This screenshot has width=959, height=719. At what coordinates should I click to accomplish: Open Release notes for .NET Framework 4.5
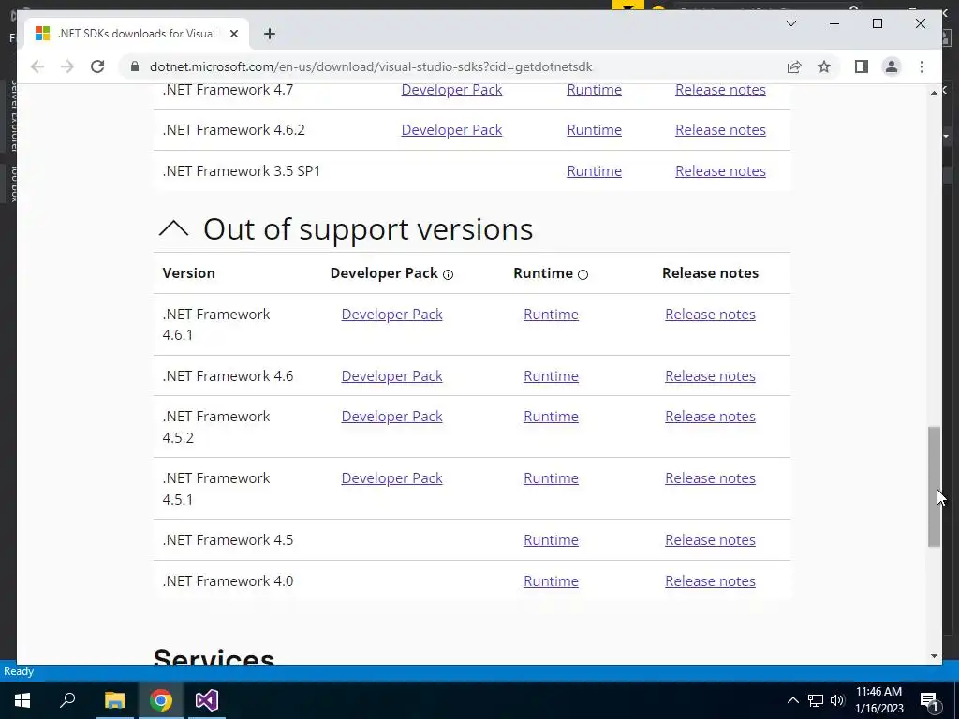pos(710,539)
